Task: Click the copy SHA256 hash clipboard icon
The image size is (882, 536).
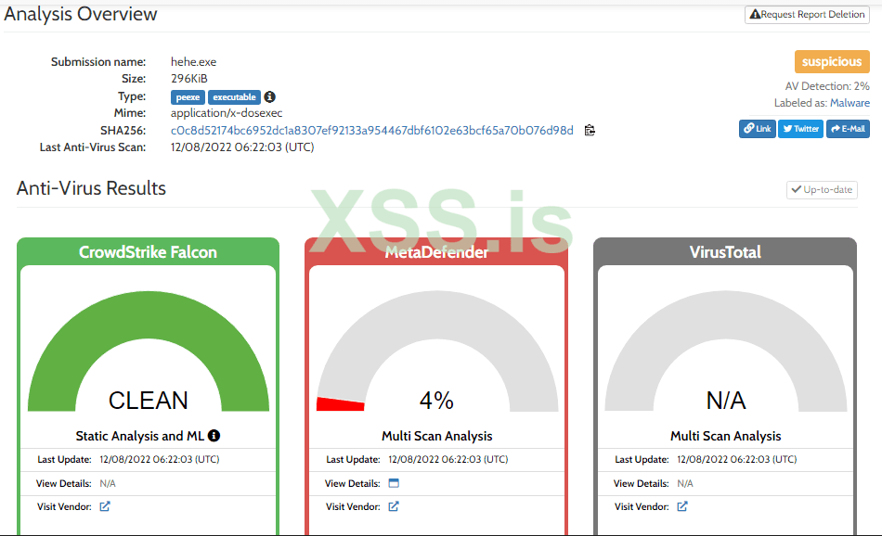Action: click(590, 131)
